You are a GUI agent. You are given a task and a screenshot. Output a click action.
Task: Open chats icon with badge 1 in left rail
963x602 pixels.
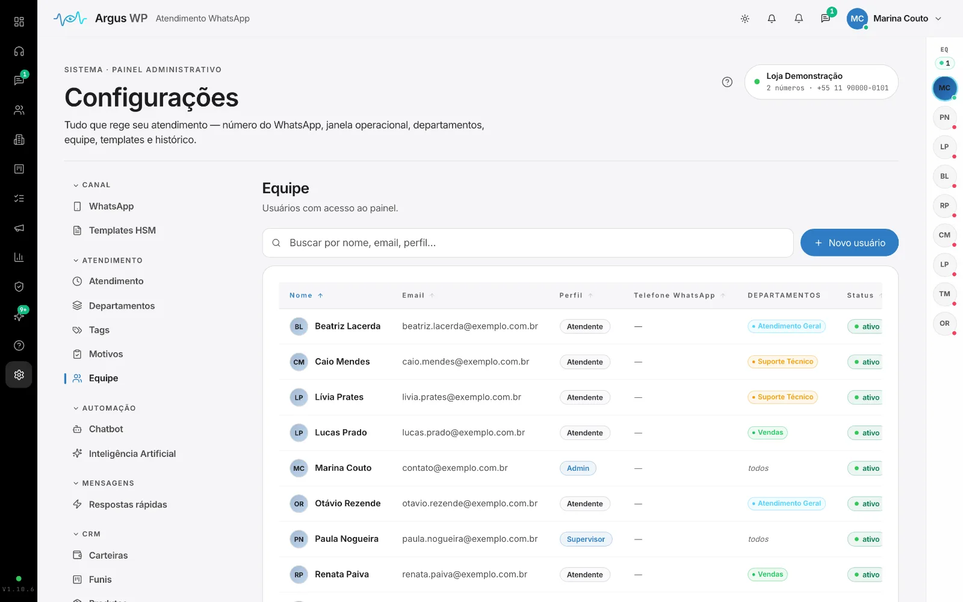(19, 81)
